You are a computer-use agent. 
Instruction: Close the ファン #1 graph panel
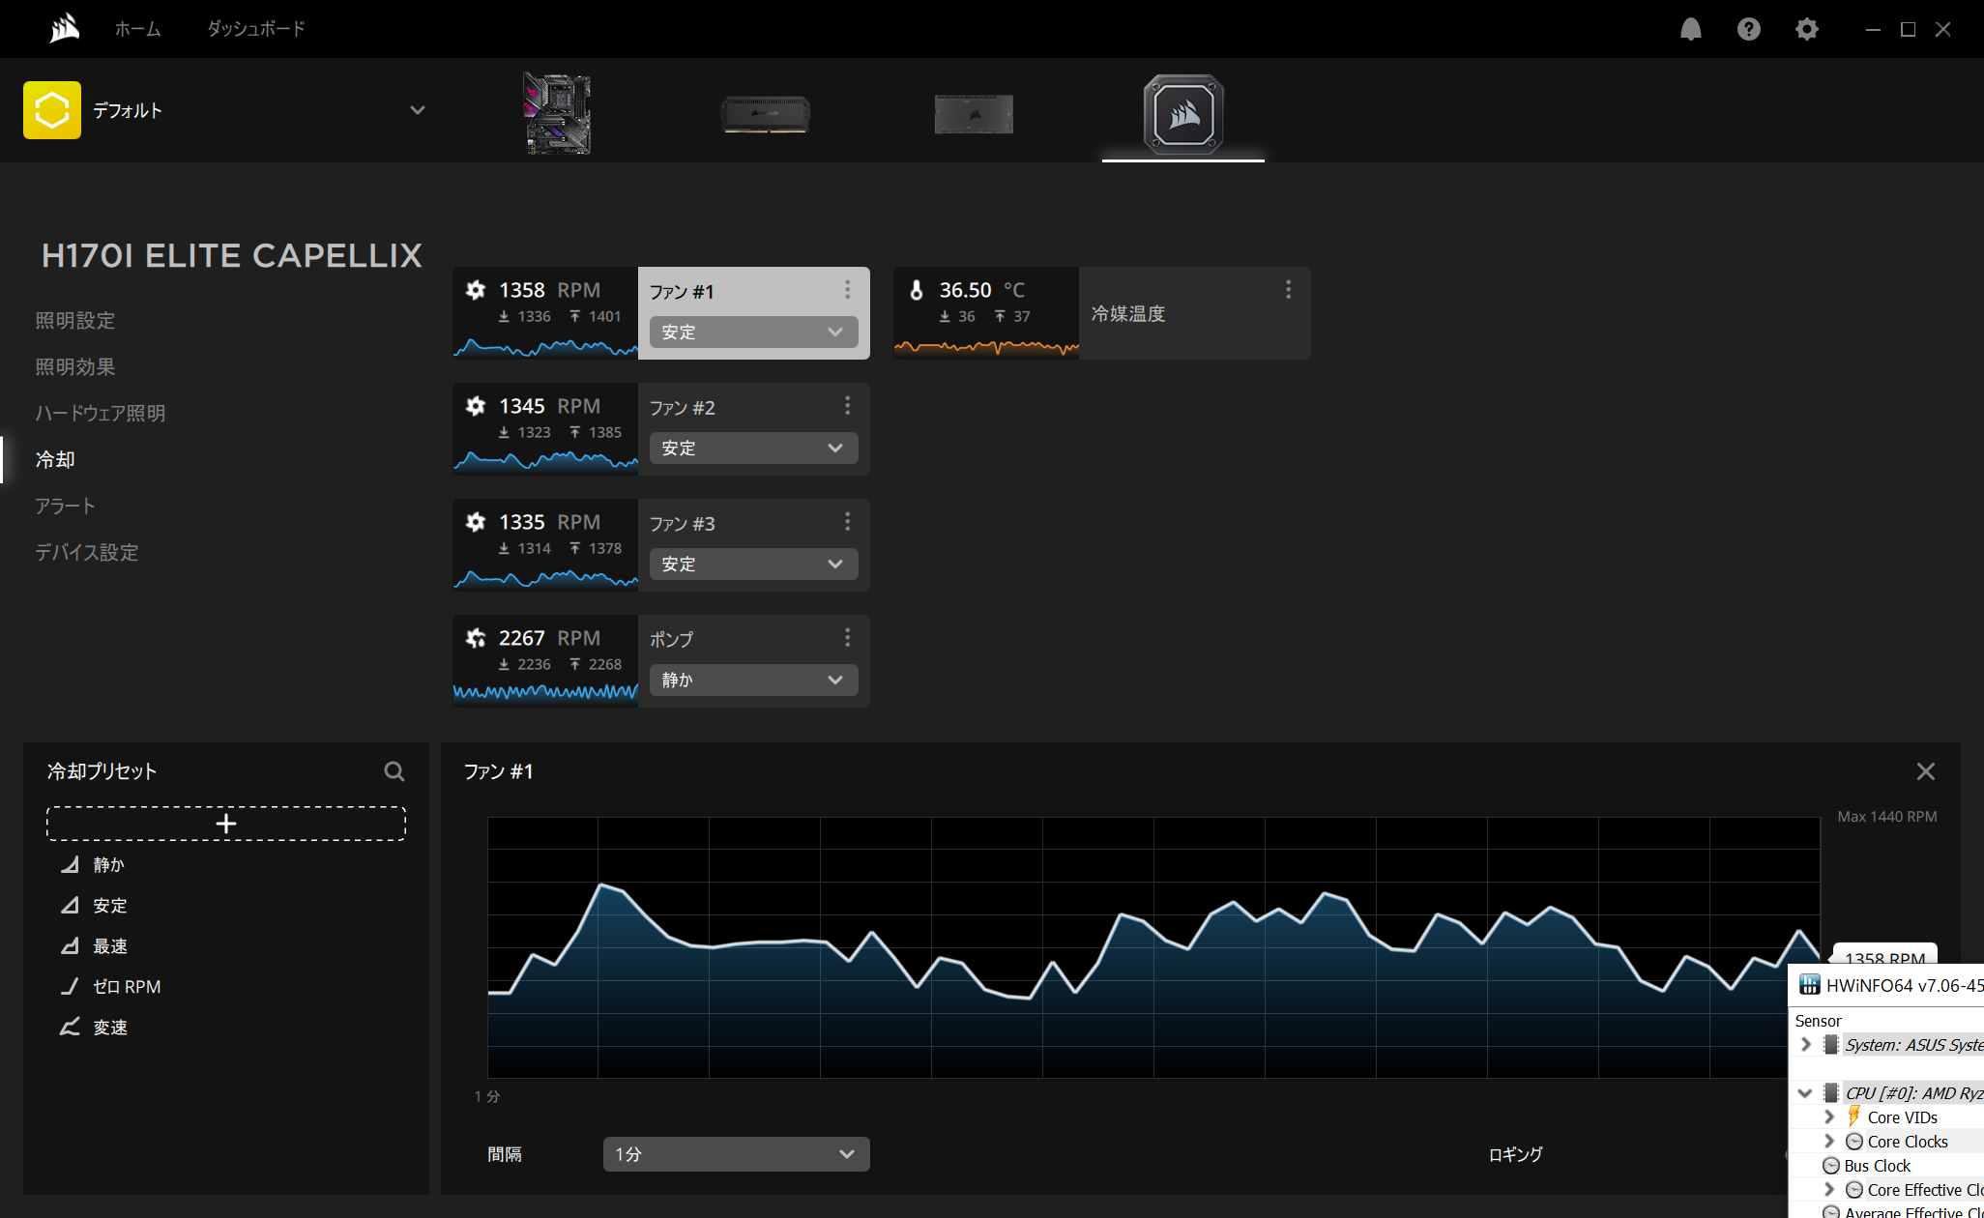click(1925, 771)
